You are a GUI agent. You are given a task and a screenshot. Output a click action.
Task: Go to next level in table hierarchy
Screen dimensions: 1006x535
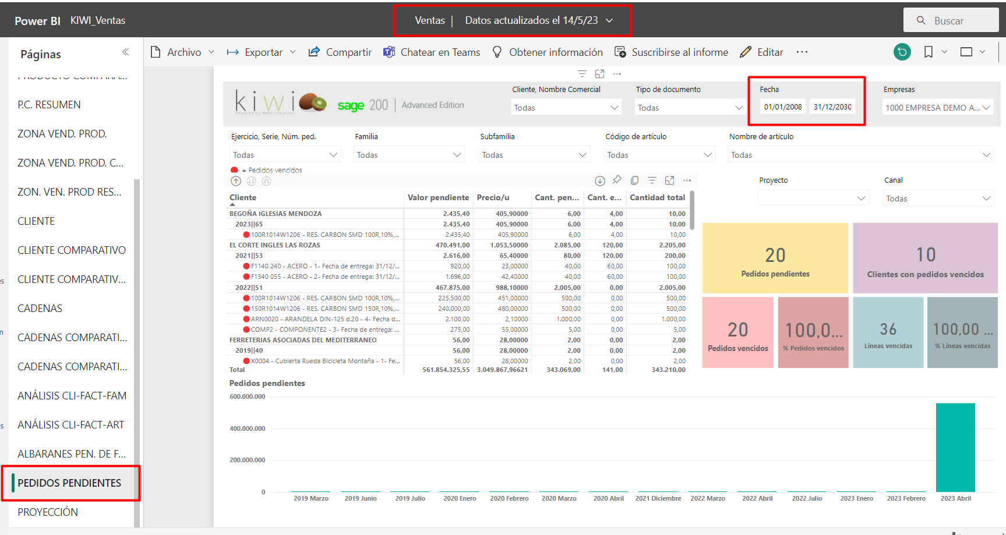251,181
